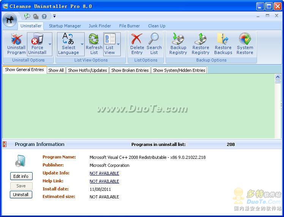The image size is (284, 217).
Task: Collapse the Program Information panel toggle icon
Action: (5, 144)
